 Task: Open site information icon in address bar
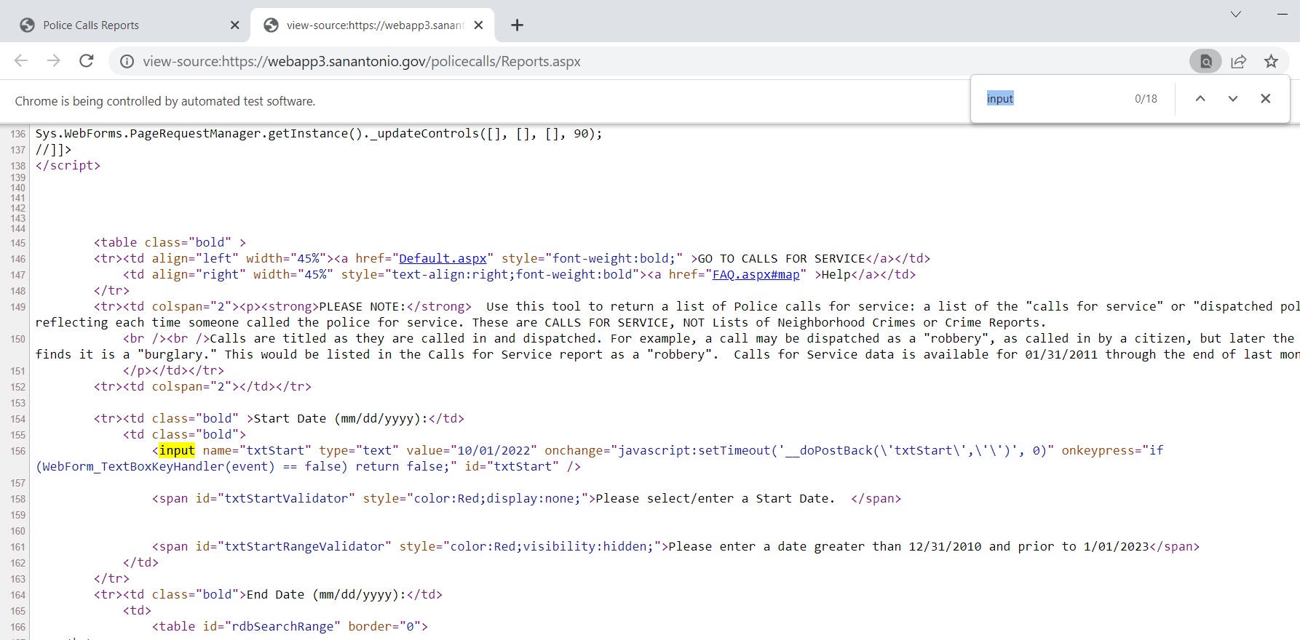127,62
